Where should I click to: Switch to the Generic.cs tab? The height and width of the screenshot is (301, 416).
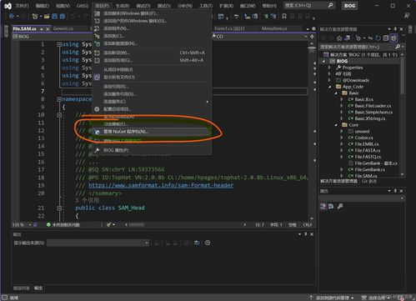[x=63, y=28]
